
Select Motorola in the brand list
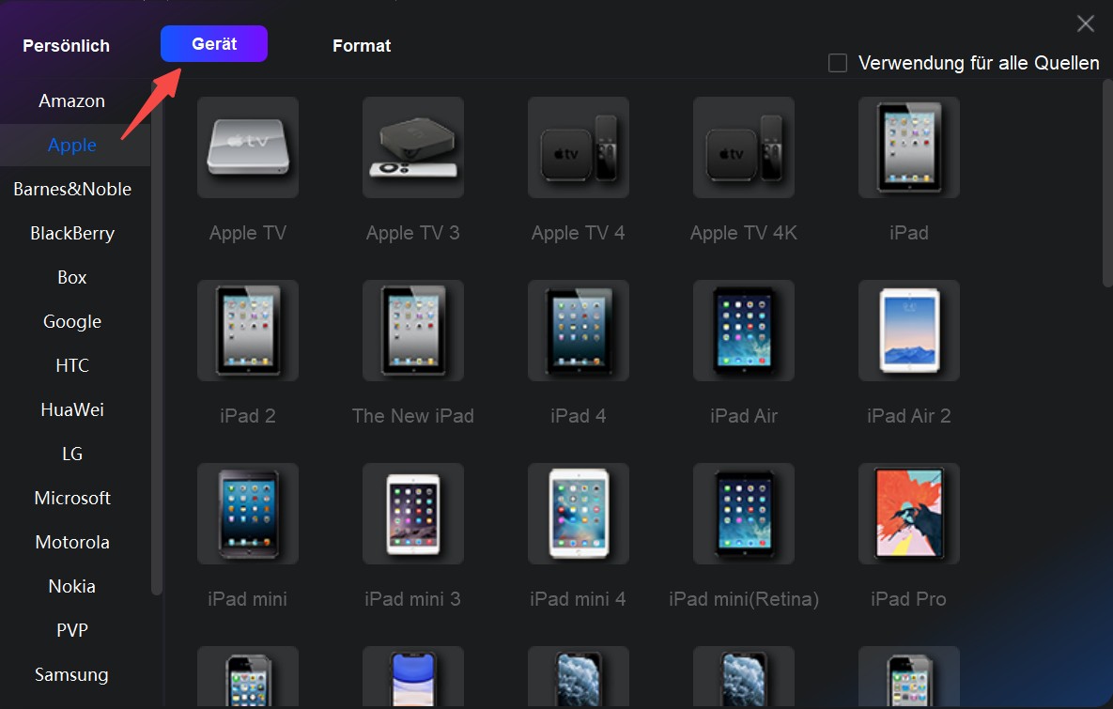pyautogui.click(x=71, y=542)
